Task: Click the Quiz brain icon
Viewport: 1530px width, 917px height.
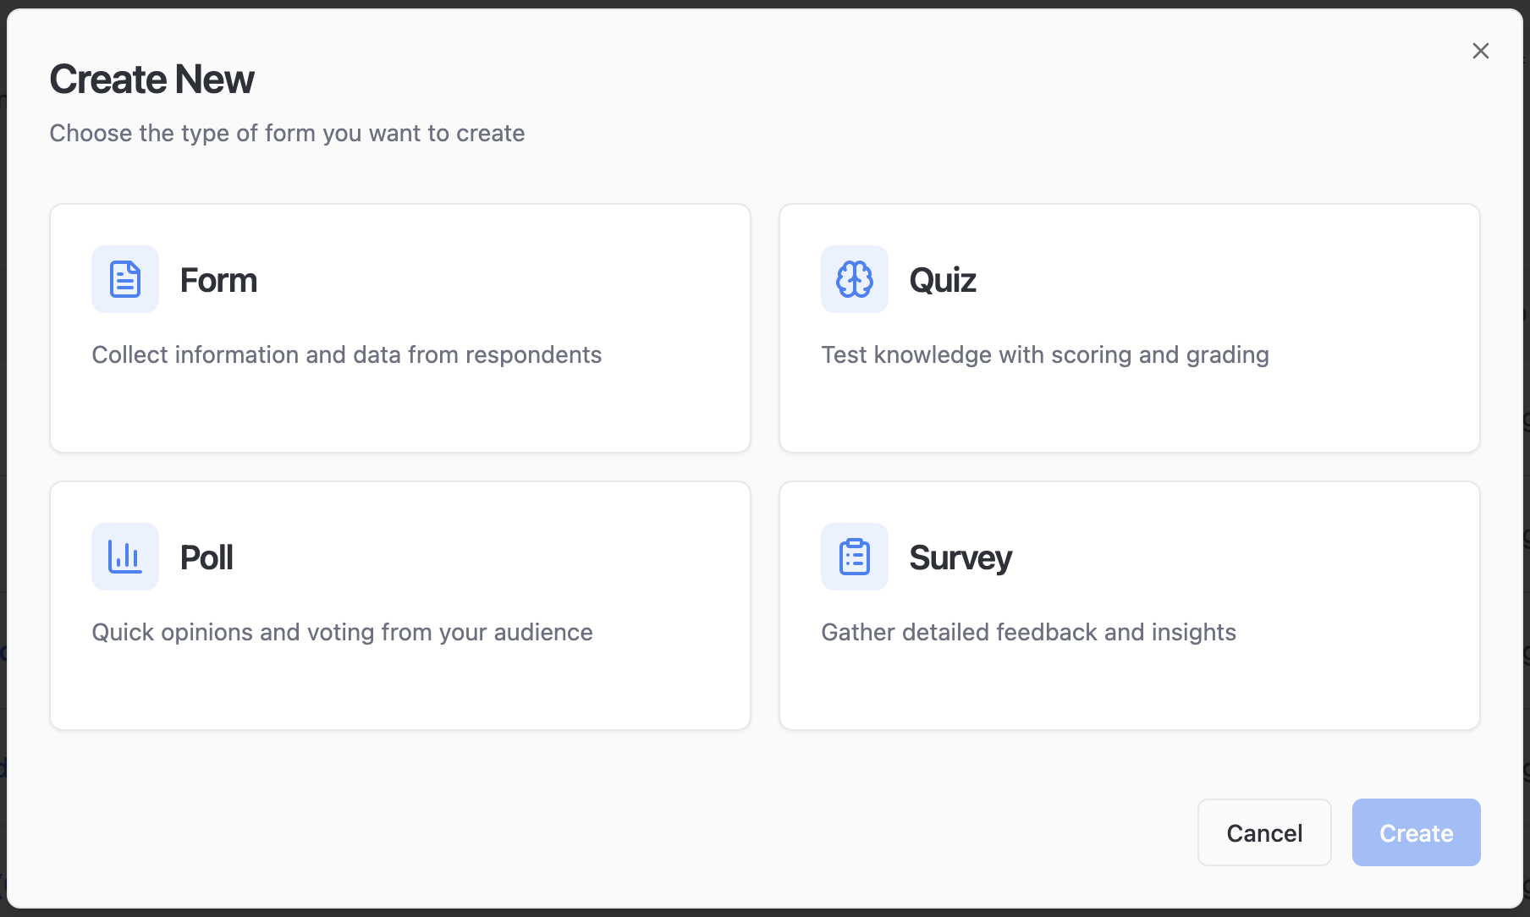Action: click(x=854, y=279)
